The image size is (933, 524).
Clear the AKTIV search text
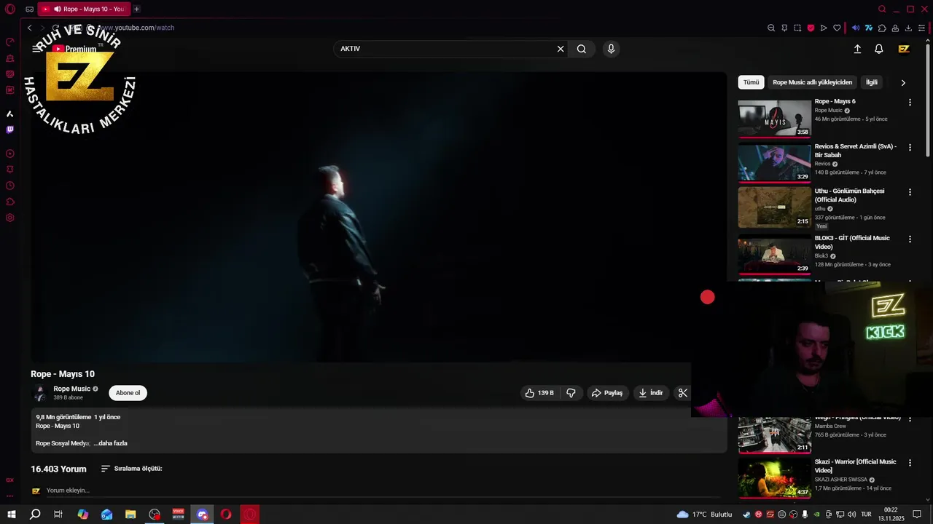coord(561,49)
